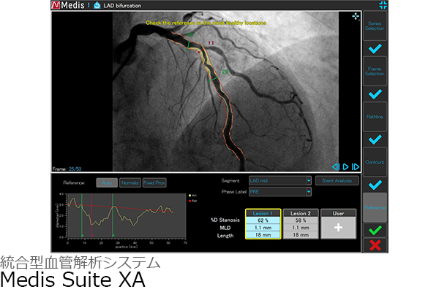Click the blue checkmark below Contours
Image resolution: width=439 pixels, height=292 pixels.
375,185
